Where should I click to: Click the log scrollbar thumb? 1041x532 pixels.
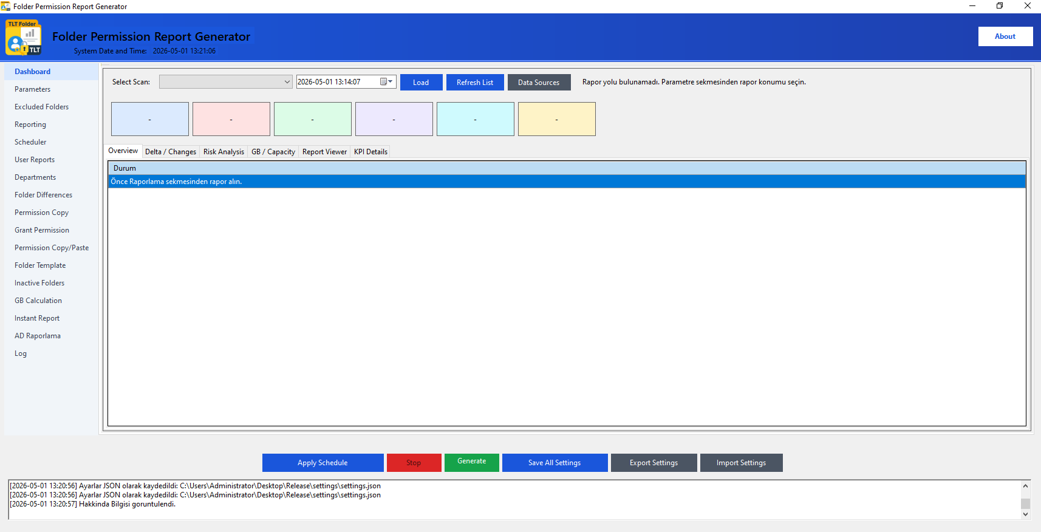(x=1025, y=503)
